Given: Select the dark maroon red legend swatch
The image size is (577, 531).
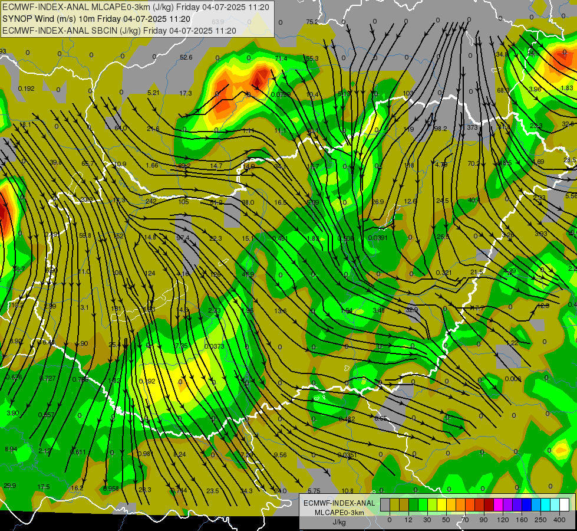Looking at the screenshot, I should [489, 504].
